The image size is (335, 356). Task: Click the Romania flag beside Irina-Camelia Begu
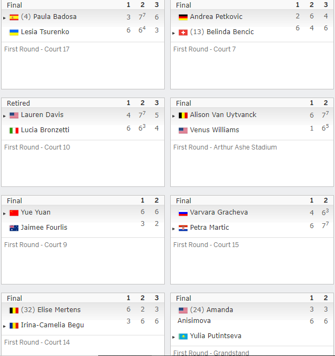[x=14, y=326]
